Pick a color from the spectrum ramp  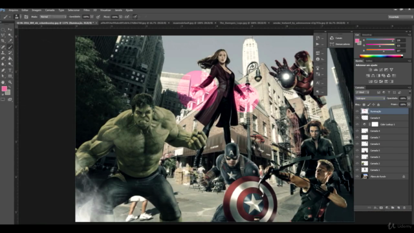pyautogui.click(x=381, y=56)
